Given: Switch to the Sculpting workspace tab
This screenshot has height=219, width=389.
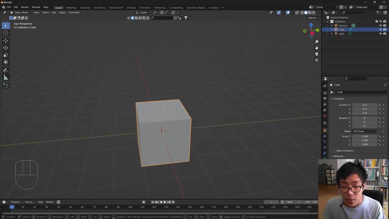Looking at the screenshot, I should click(85, 8).
